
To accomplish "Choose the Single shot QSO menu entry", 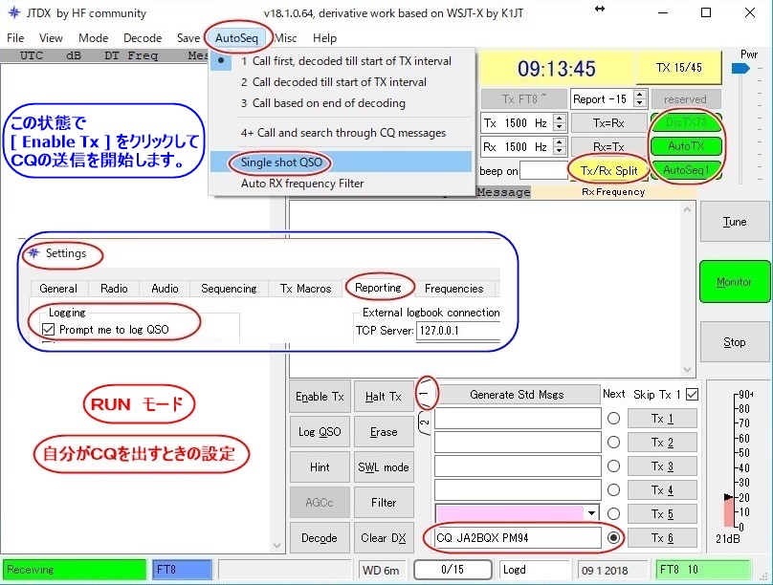I will [342, 162].
